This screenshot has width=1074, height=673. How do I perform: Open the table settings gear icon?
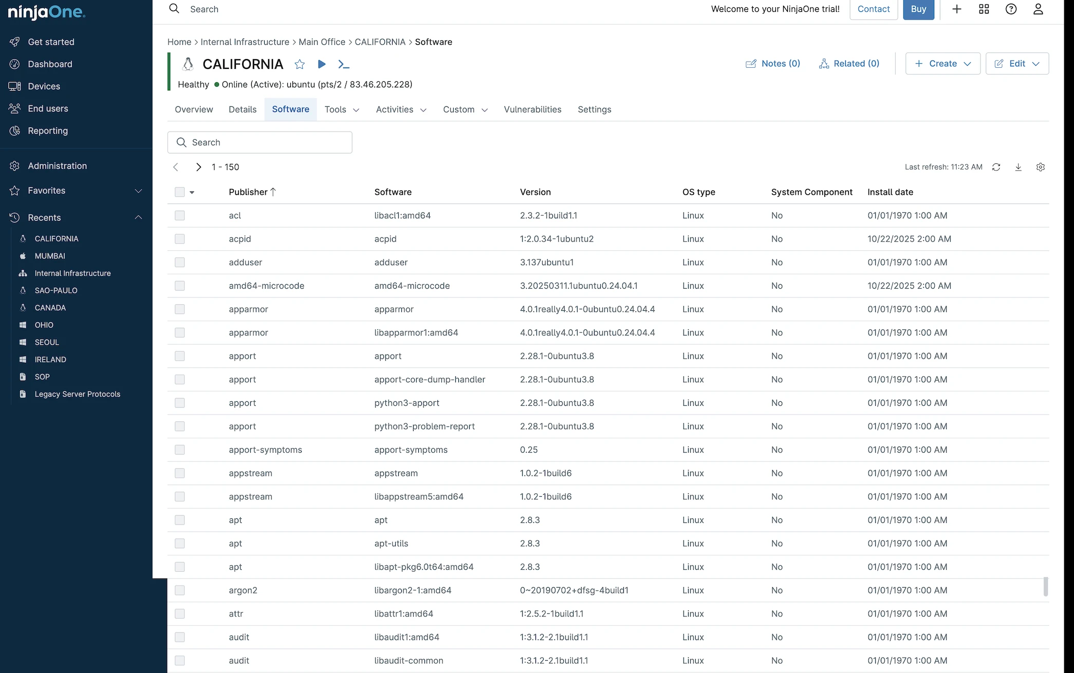[x=1041, y=167]
